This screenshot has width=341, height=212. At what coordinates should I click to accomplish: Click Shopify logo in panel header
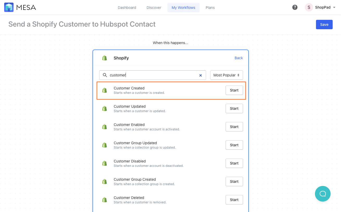tap(104, 58)
